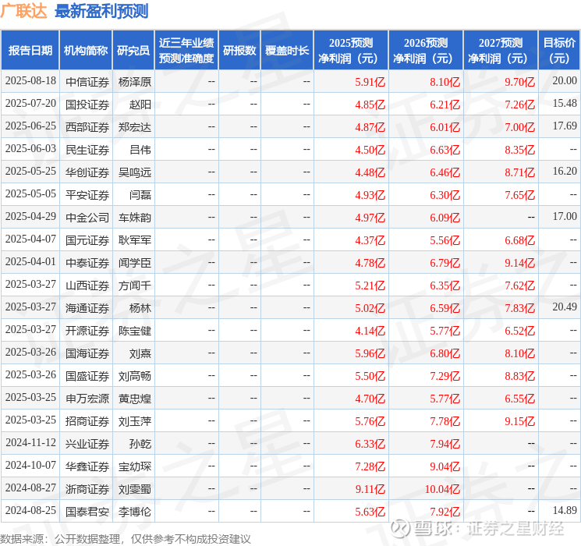Click the target price 20.49
This screenshot has height=546, width=581.
(x=565, y=307)
